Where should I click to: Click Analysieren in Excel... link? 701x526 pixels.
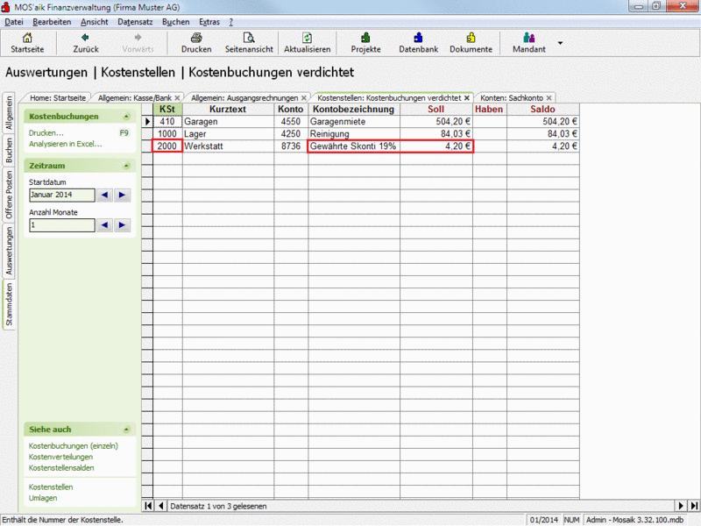[65, 144]
